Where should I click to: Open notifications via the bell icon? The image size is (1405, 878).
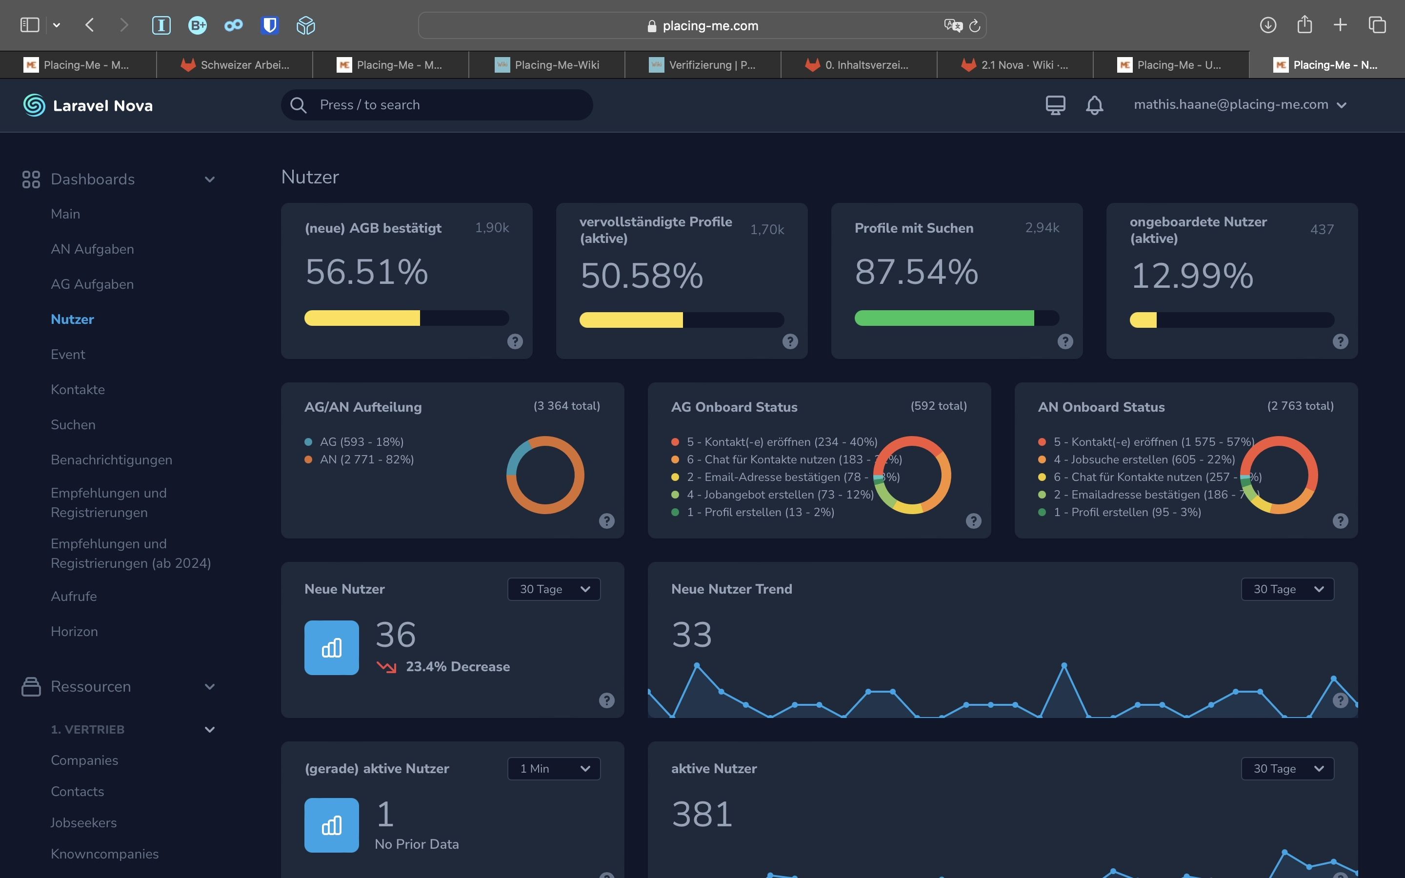click(x=1094, y=104)
